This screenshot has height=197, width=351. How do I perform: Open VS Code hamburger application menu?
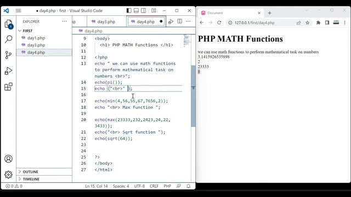(18, 11)
